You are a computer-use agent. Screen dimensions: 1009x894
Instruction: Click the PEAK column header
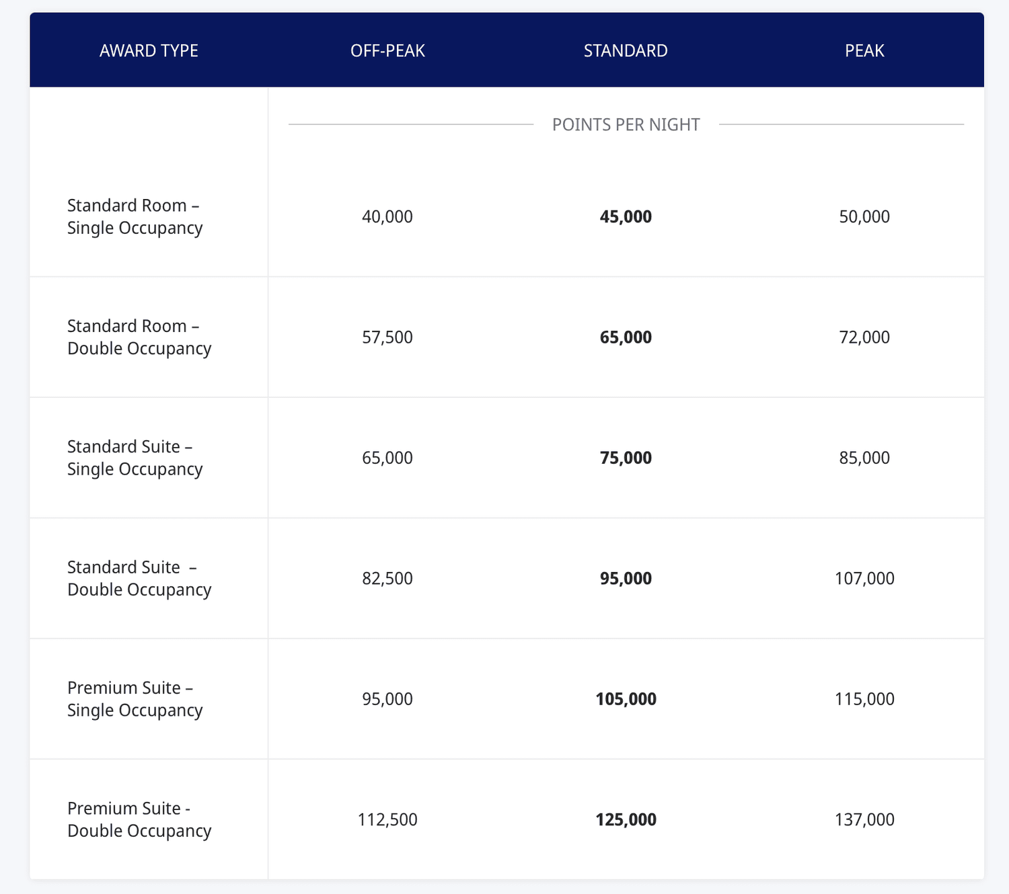coord(864,50)
